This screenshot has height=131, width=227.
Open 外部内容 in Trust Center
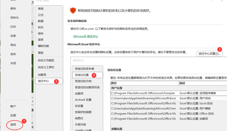[87, 125]
